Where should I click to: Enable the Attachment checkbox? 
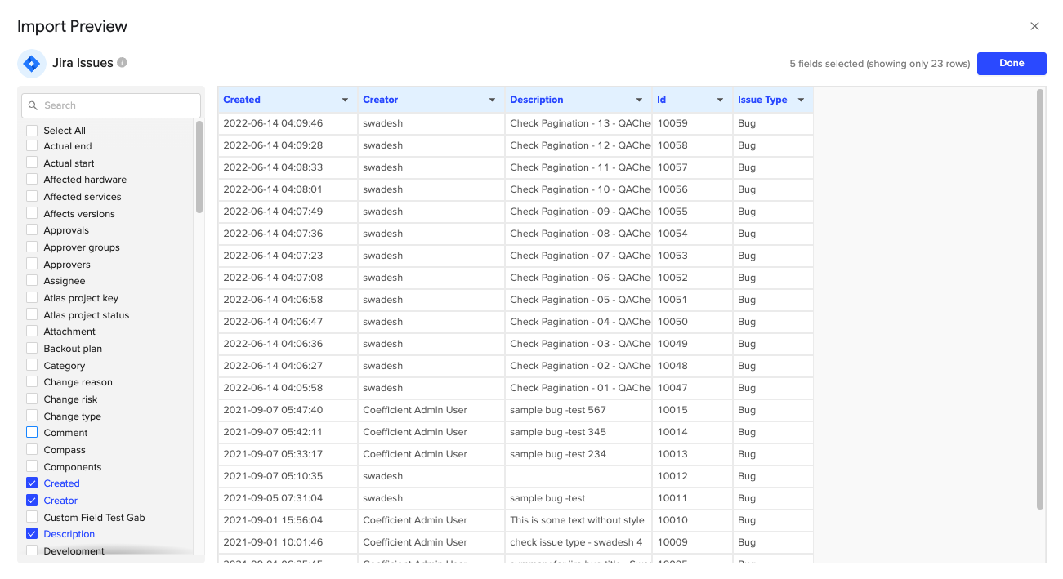click(32, 331)
